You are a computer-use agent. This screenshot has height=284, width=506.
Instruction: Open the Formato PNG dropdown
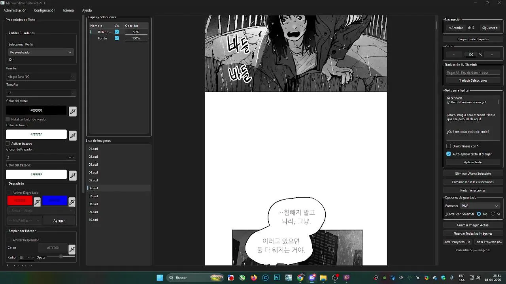click(x=480, y=206)
